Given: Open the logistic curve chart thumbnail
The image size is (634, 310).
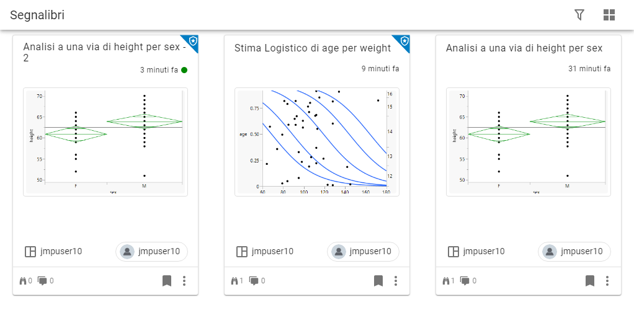Looking at the screenshot, I should pos(316,142).
